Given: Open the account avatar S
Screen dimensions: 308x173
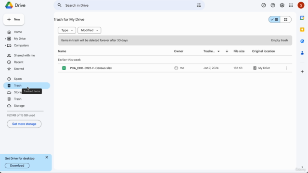Looking at the screenshot, I should 301,5.
